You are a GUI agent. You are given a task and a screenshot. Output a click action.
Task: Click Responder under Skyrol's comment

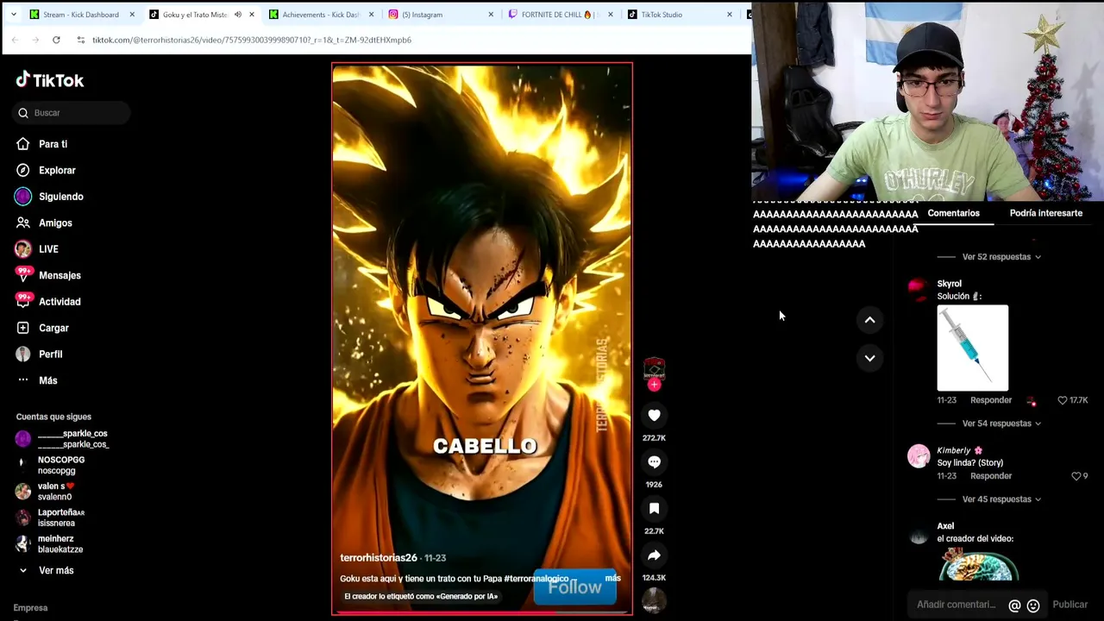pyautogui.click(x=990, y=400)
